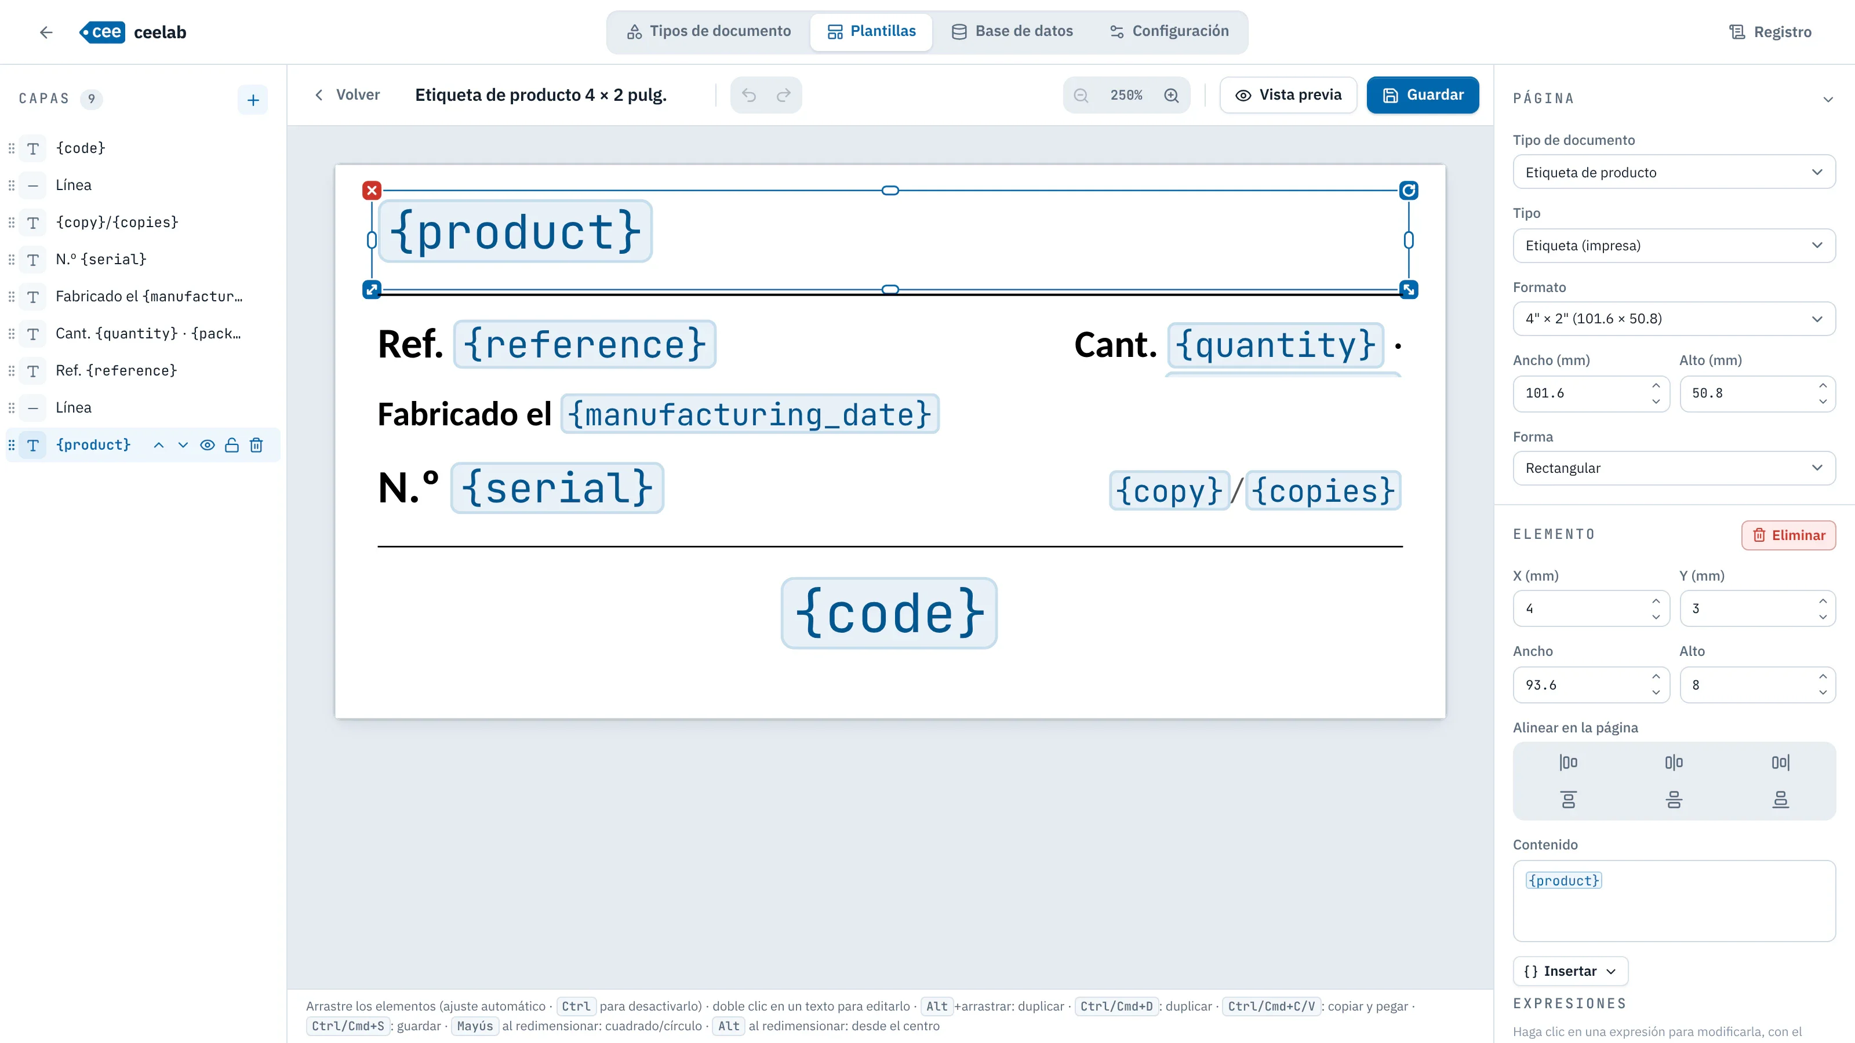The image size is (1855, 1043).
Task: Click the undo arrow icon
Action: [749, 95]
